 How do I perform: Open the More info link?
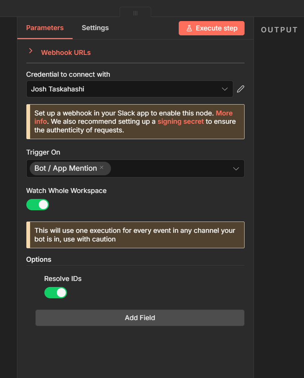pos(224,113)
